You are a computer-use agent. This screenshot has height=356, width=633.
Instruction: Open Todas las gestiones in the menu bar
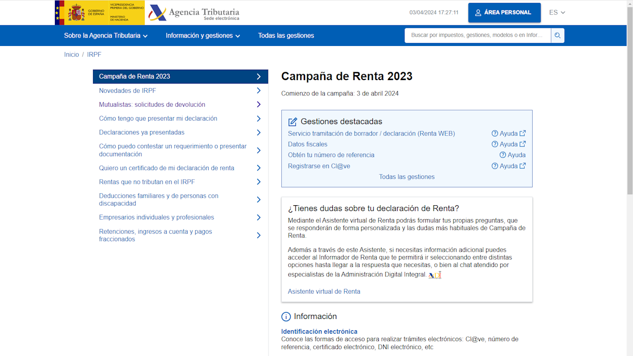pos(286,35)
